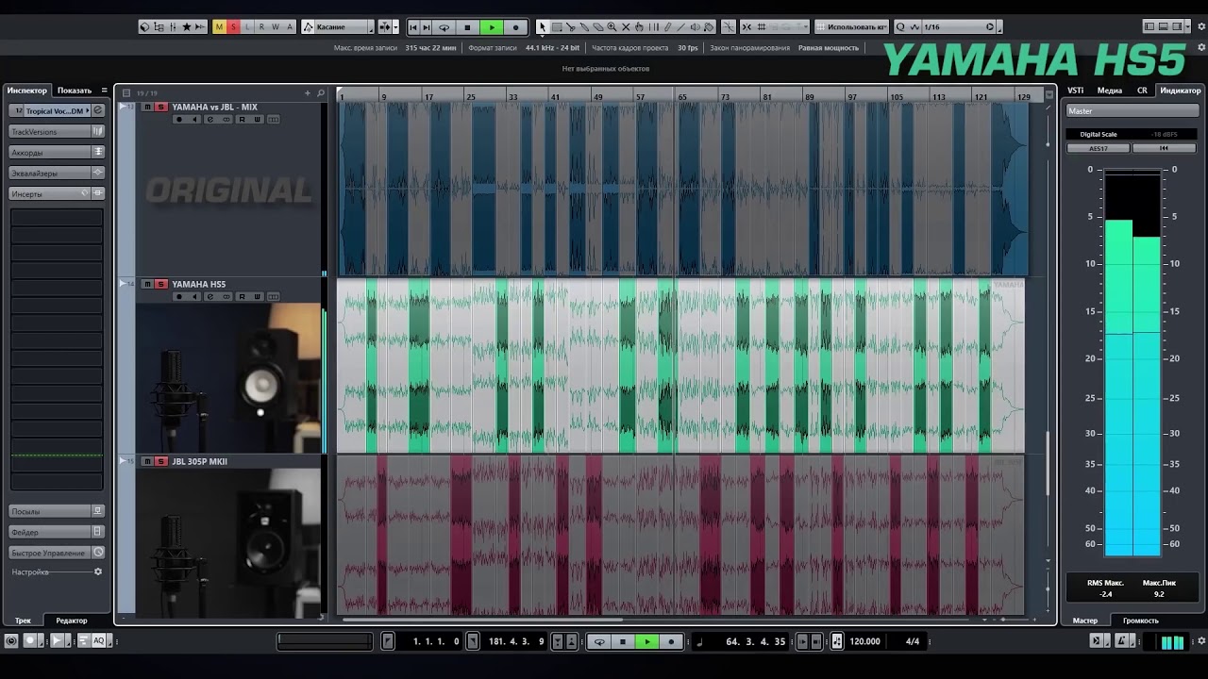Select the Object Selection arrow tool
The width and height of the screenshot is (1208, 679).
point(543,27)
